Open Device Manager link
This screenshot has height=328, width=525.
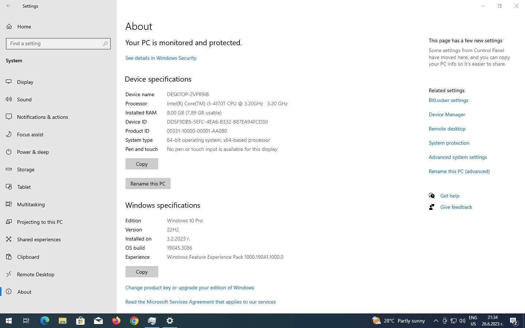pyautogui.click(x=447, y=114)
